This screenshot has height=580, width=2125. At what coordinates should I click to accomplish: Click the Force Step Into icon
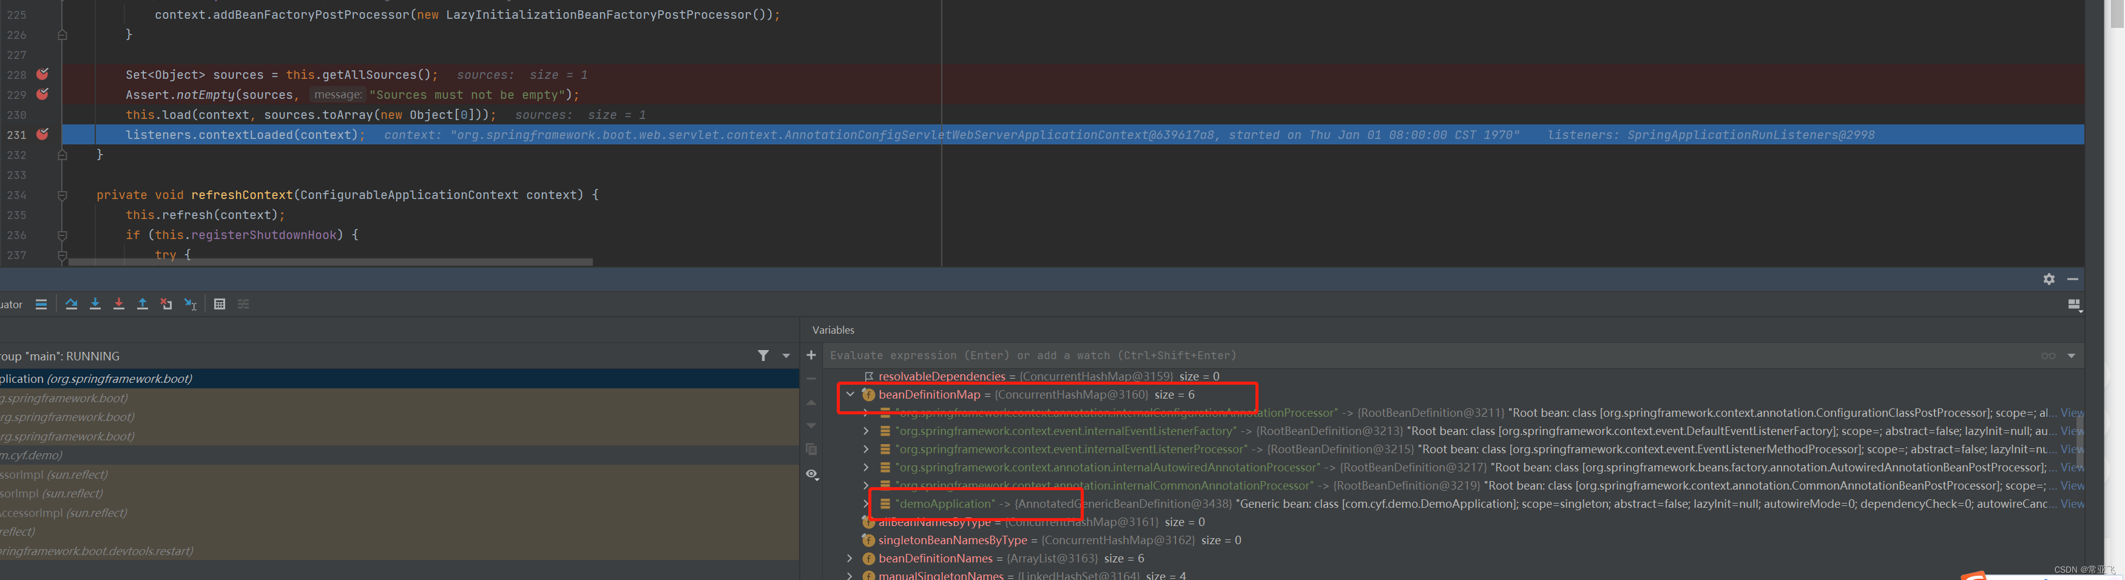click(118, 303)
